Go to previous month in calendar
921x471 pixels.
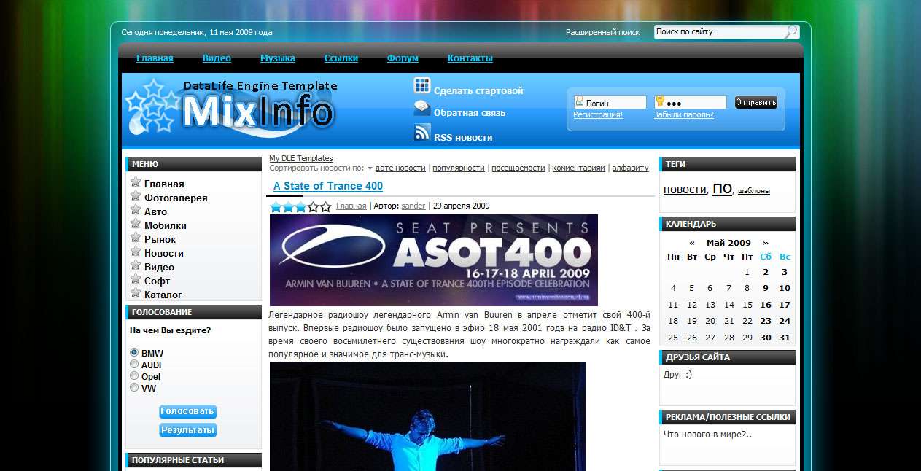pos(692,243)
